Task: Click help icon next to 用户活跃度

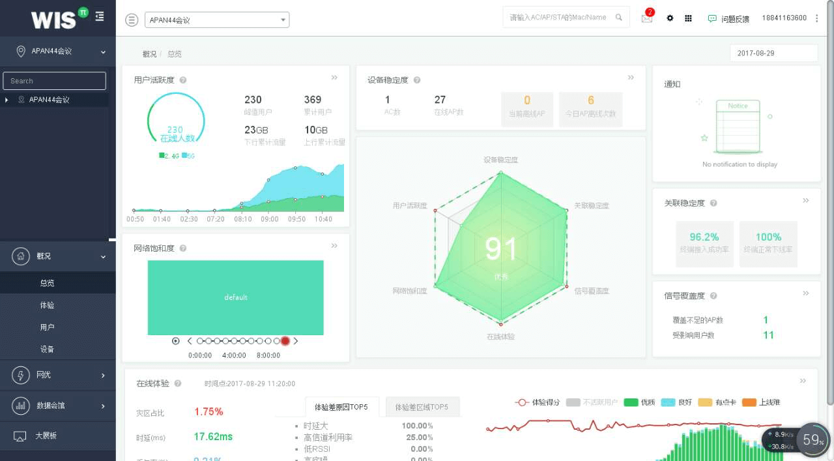Action: 183,80
